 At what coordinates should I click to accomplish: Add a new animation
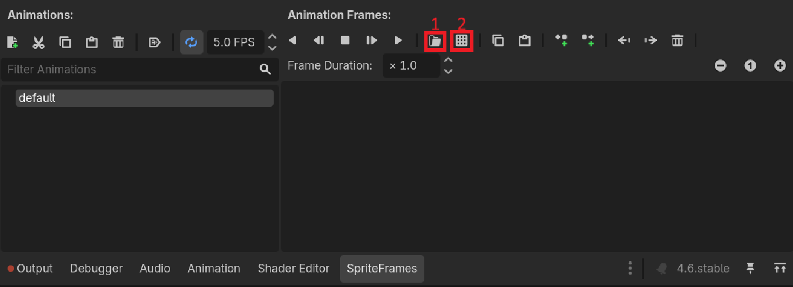tap(12, 42)
